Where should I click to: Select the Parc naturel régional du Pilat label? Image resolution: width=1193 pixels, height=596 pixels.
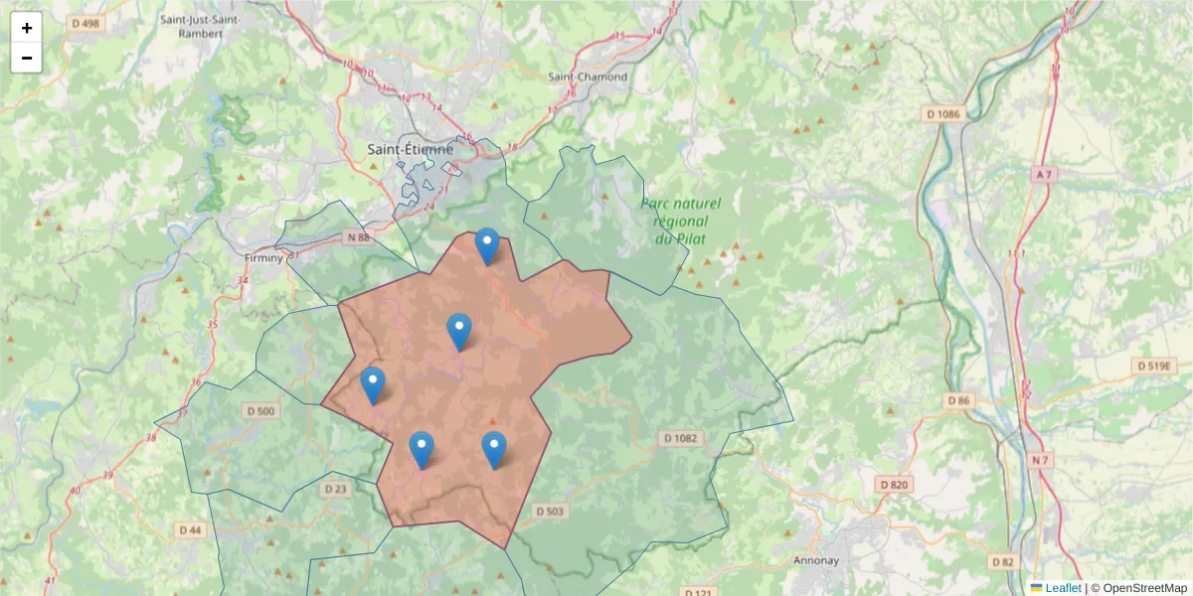[682, 222]
